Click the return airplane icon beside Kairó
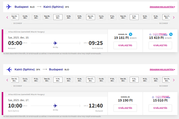Image resolution: width=179 pixels, height=119 pixels. pyautogui.click(x=9, y=69)
